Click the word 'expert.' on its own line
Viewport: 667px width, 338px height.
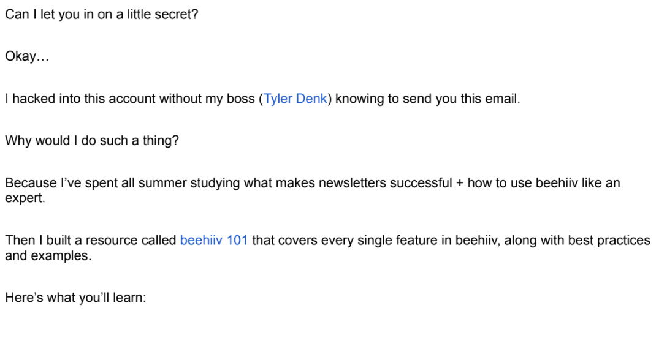pyautogui.click(x=25, y=198)
